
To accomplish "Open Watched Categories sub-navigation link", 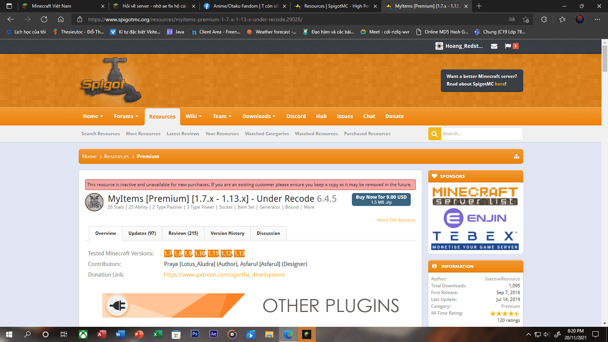I will tap(267, 134).
